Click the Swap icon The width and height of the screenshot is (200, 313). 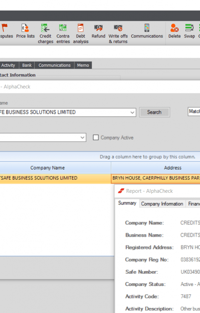point(189,28)
